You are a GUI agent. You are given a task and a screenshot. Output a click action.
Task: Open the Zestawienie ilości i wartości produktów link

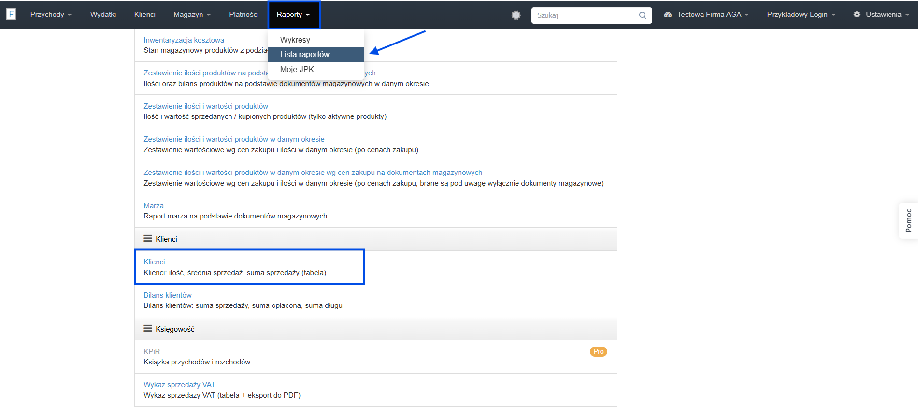click(x=206, y=106)
